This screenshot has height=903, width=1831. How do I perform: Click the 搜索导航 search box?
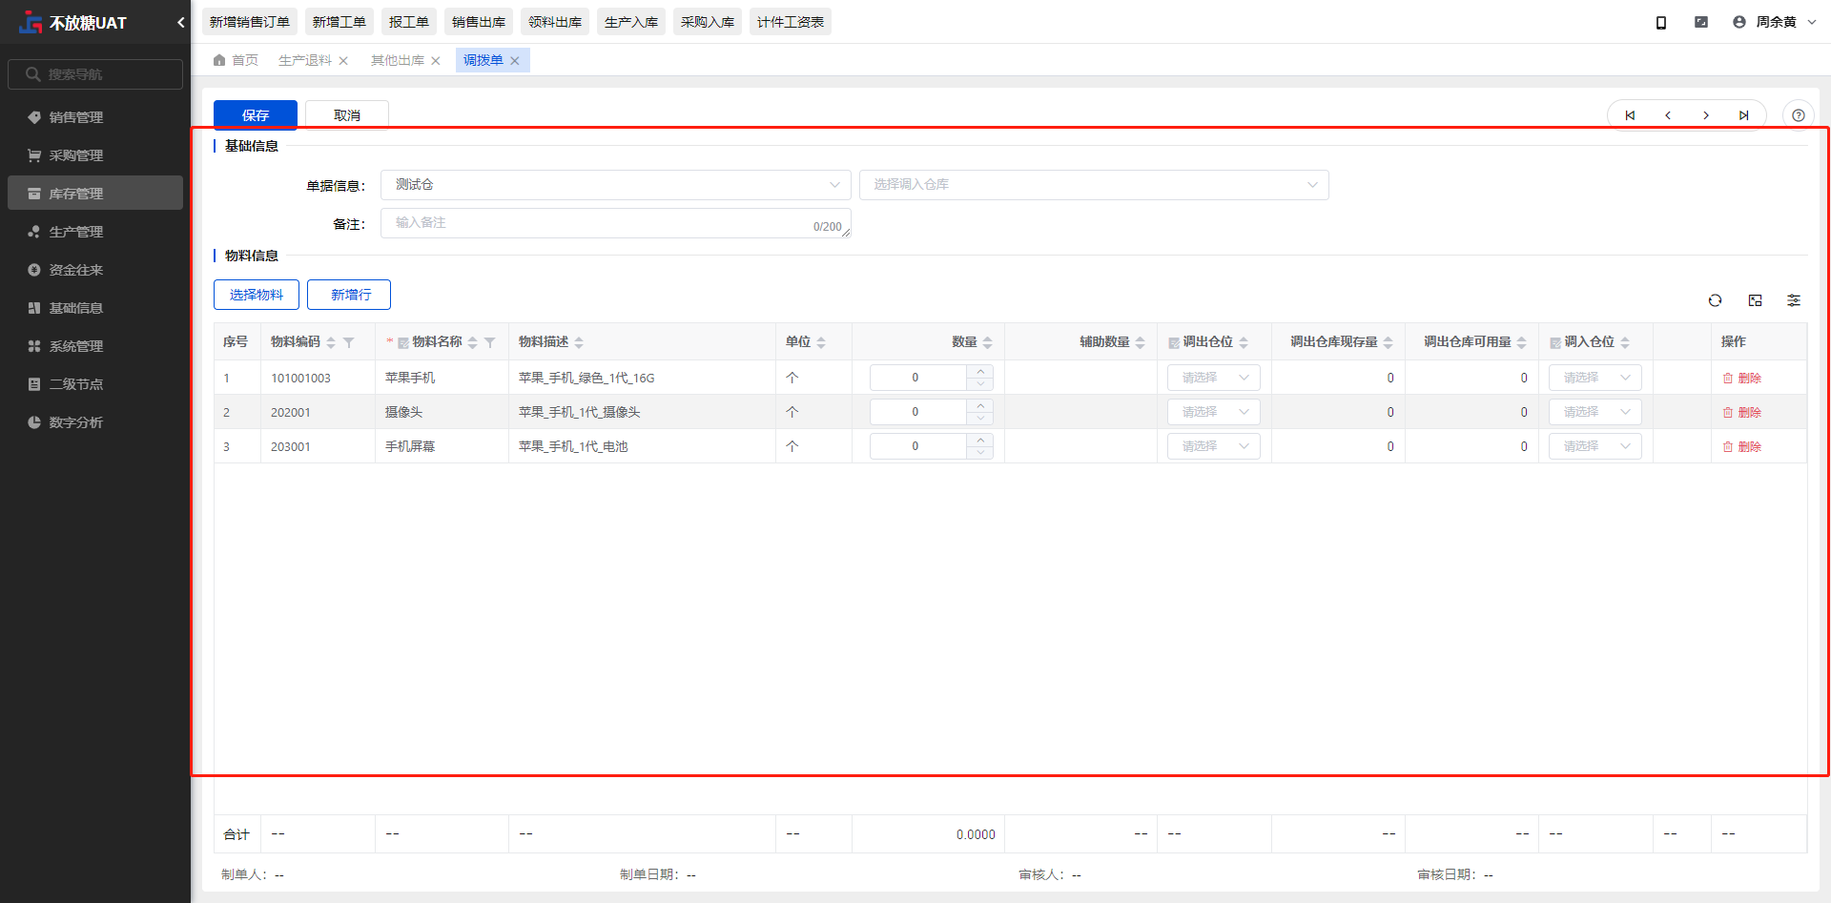pyautogui.click(x=95, y=74)
